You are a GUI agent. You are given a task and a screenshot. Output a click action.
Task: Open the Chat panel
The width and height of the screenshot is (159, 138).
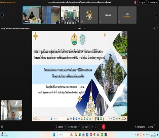click(x=151, y=127)
